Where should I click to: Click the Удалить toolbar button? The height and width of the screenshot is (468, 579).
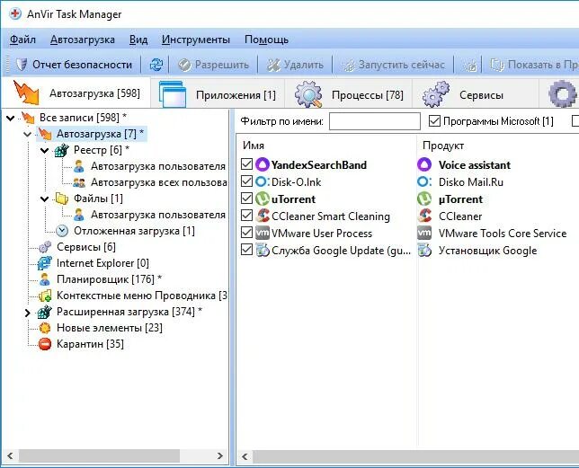296,65
